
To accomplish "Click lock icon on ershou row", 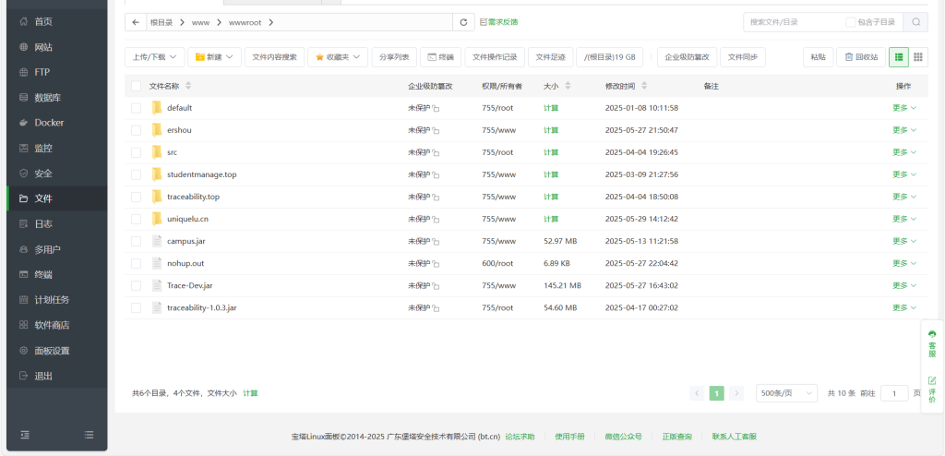I will 436,131.
